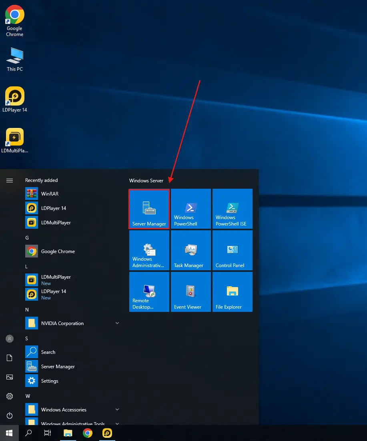
Task: Open File Explorer on the taskbar
Action: pos(68,433)
